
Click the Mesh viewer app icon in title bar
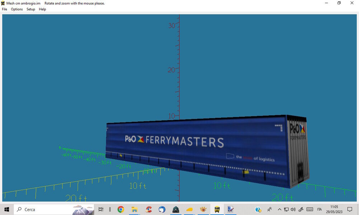3,3
